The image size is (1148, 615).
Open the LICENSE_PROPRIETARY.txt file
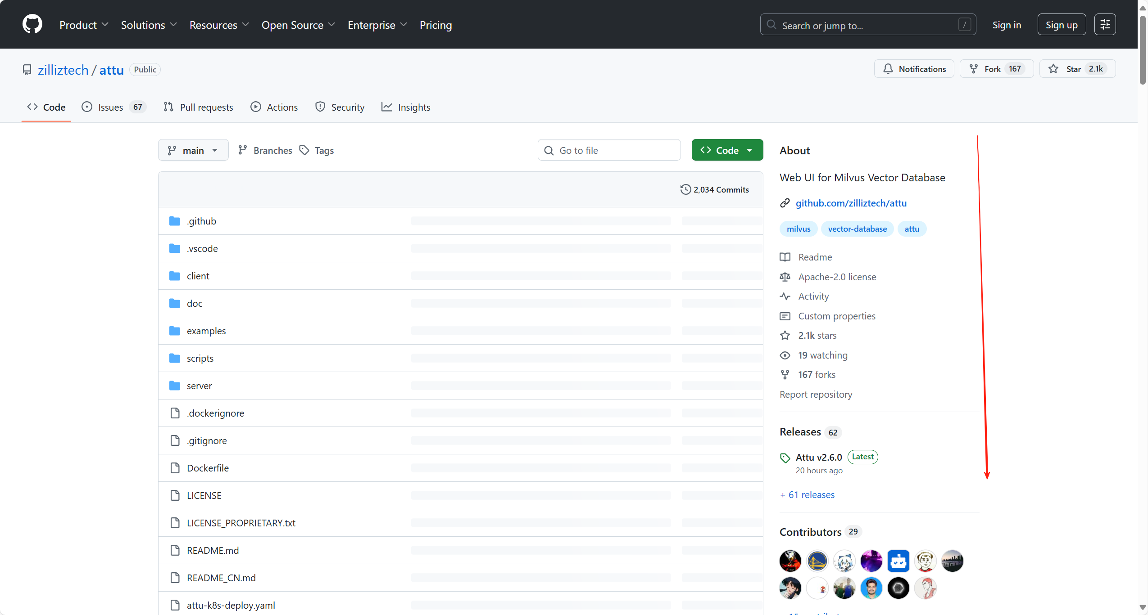[241, 523]
